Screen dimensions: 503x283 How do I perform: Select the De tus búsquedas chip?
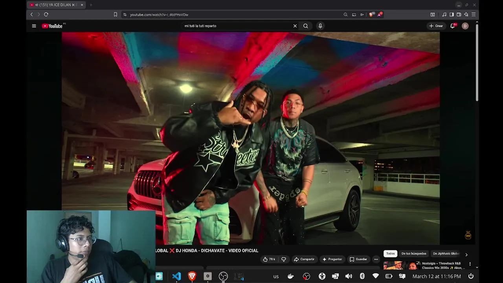point(414,254)
